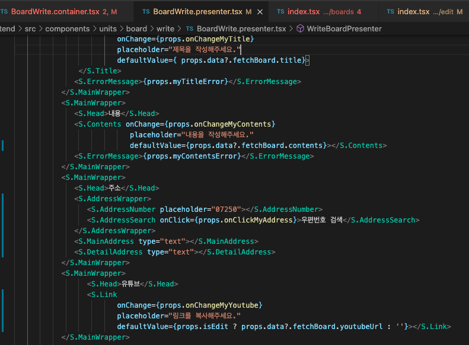Screen dimensions: 469x345
Task: Open the units breadcrumb folder
Action: pos(108,28)
